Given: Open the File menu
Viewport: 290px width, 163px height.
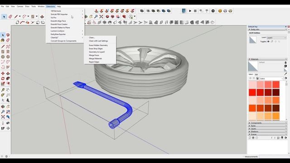Looking at the screenshot, I should point(2,6).
